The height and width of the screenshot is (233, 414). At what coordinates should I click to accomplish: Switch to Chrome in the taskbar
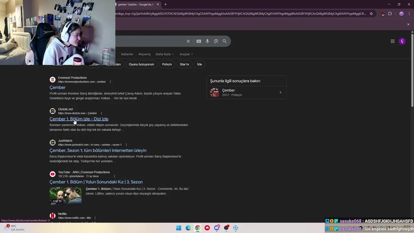pyautogui.click(x=198, y=228)
